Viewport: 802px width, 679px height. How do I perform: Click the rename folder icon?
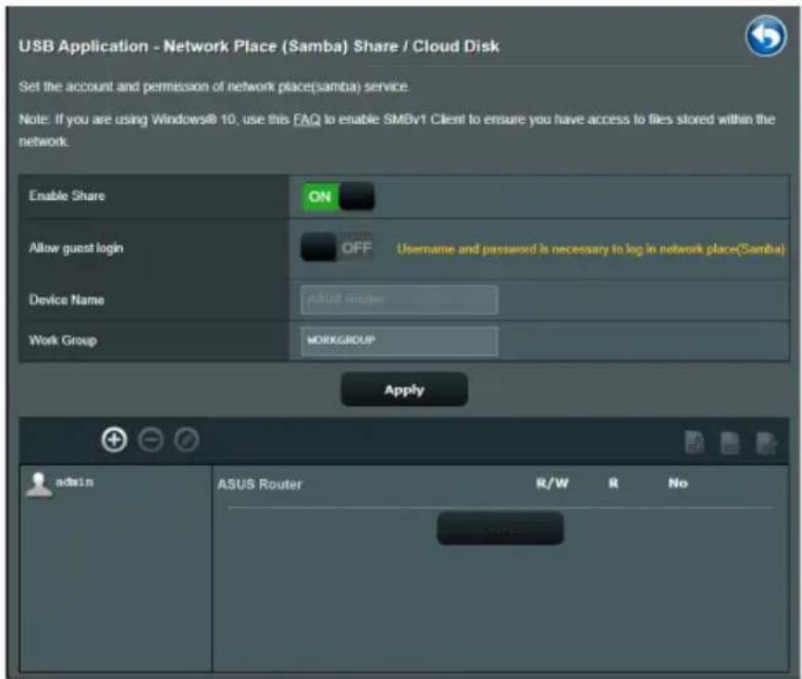tap(766, 442)
